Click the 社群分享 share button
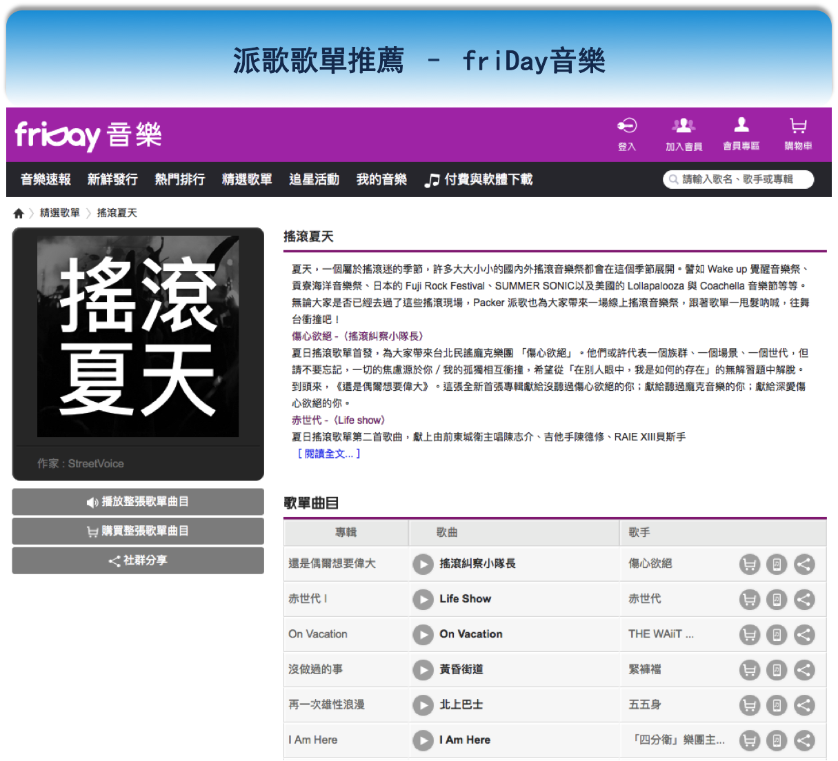The width and height of the screenshot is (838, 761). (x=138, y=560)
